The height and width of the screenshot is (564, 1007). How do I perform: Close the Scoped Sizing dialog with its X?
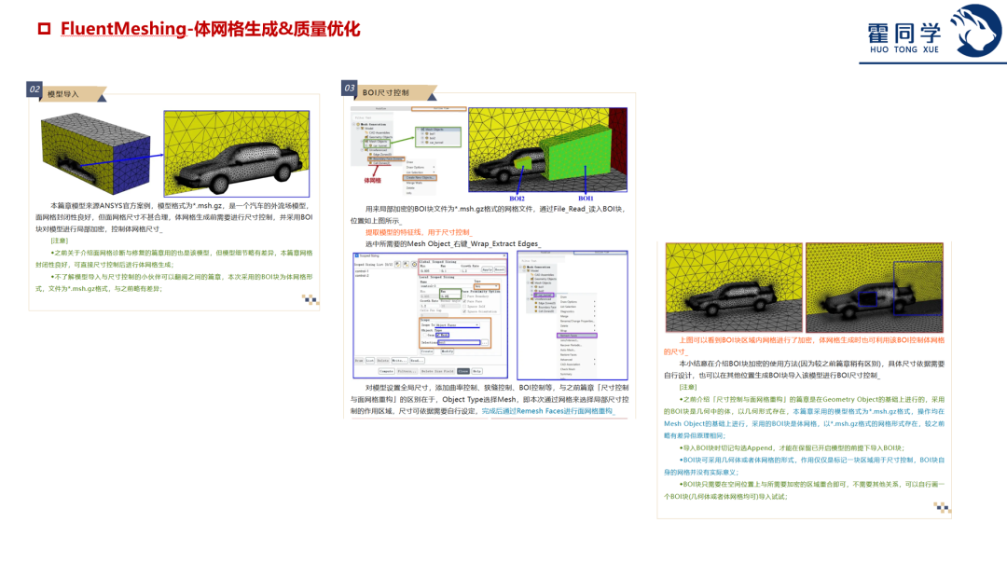point(504,255)
